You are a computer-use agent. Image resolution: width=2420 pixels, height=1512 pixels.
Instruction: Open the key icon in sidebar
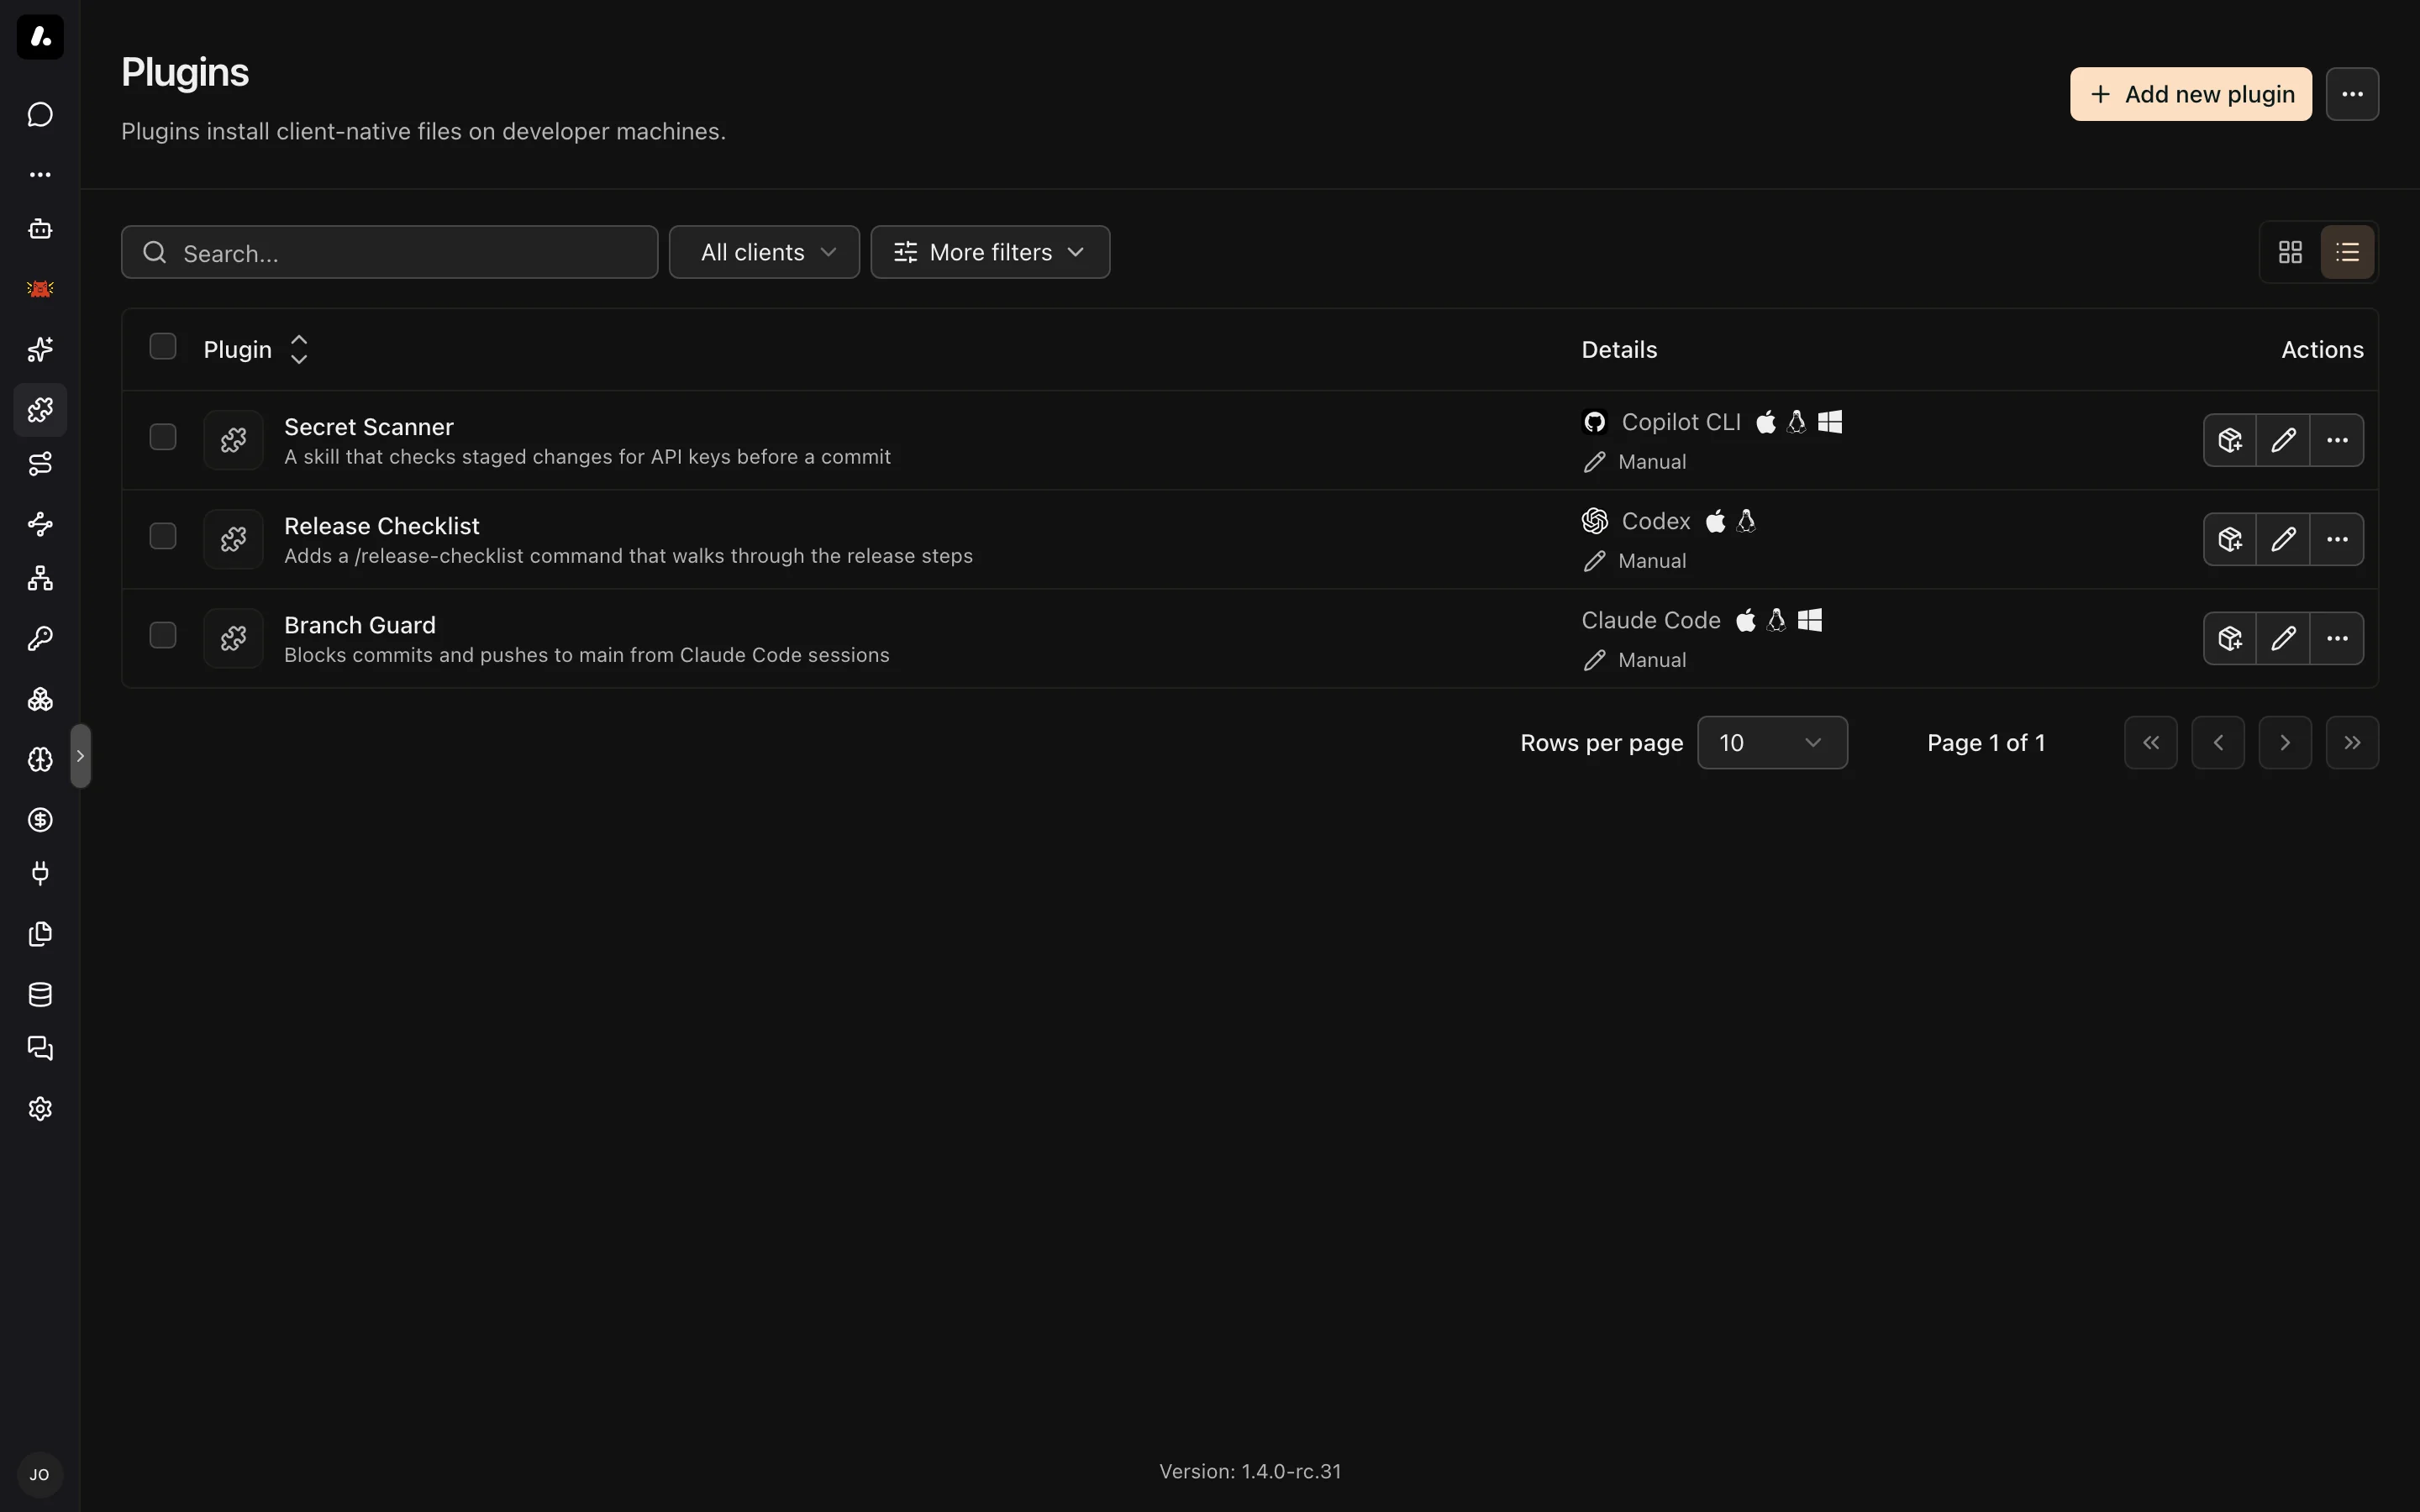click(40, 639)
